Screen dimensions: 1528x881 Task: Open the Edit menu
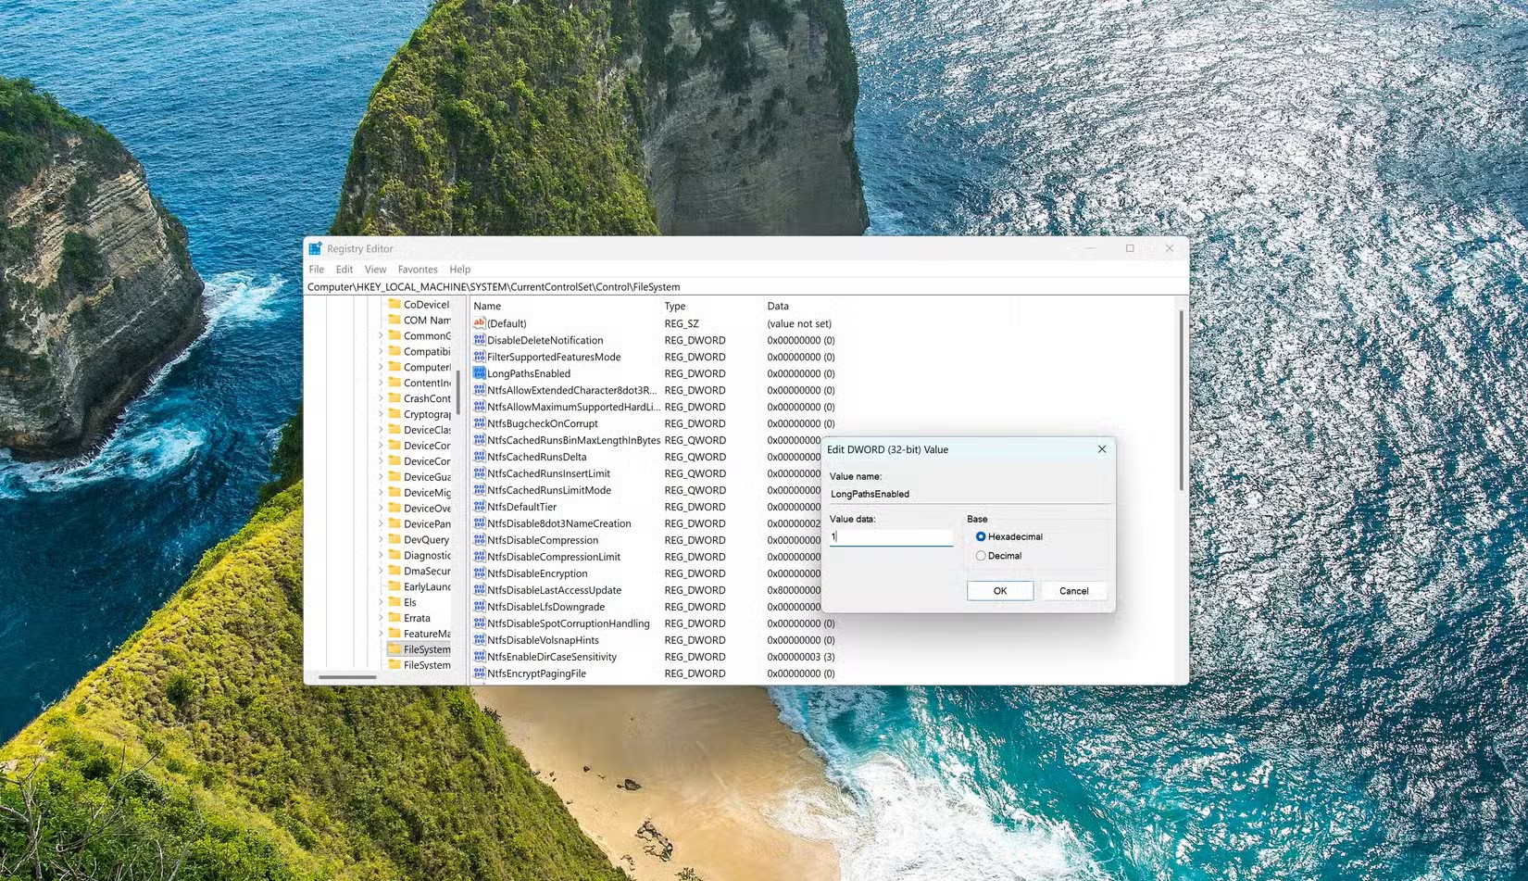click(x=344, y=269)
